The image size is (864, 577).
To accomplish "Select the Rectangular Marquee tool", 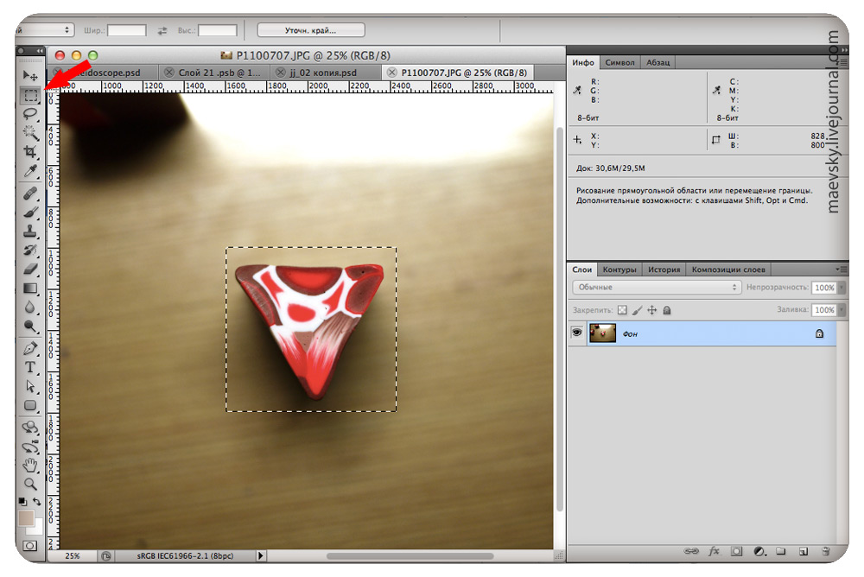I will [x=30, y=95].
